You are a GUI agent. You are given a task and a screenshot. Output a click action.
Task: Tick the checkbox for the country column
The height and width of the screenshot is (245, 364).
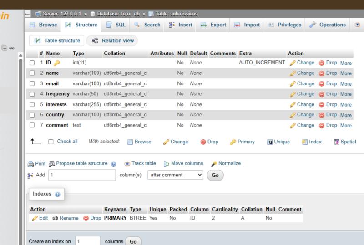(x=32, y=115)
